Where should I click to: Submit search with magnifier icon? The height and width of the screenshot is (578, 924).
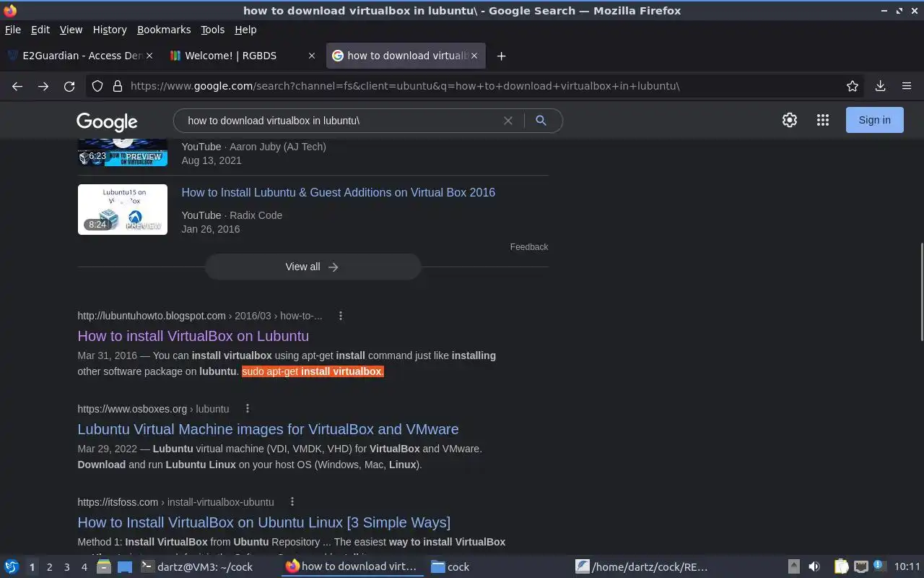[x=541, y=121]
